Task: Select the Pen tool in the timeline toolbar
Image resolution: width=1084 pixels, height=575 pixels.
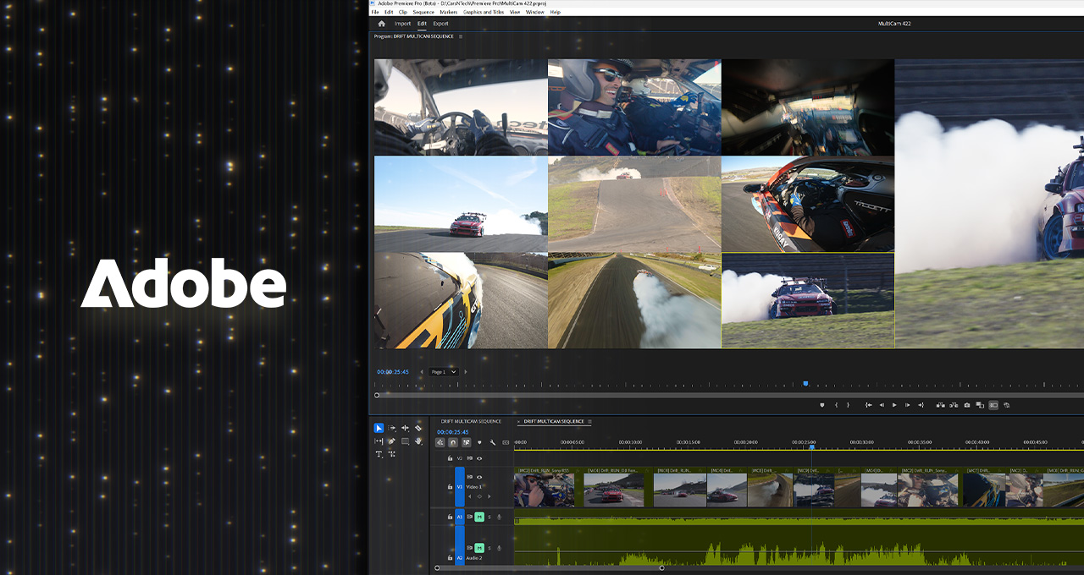Action: (390, 441)
